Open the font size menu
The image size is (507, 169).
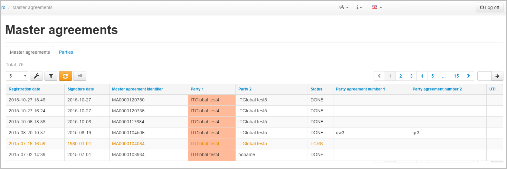(x=343, y=7)
